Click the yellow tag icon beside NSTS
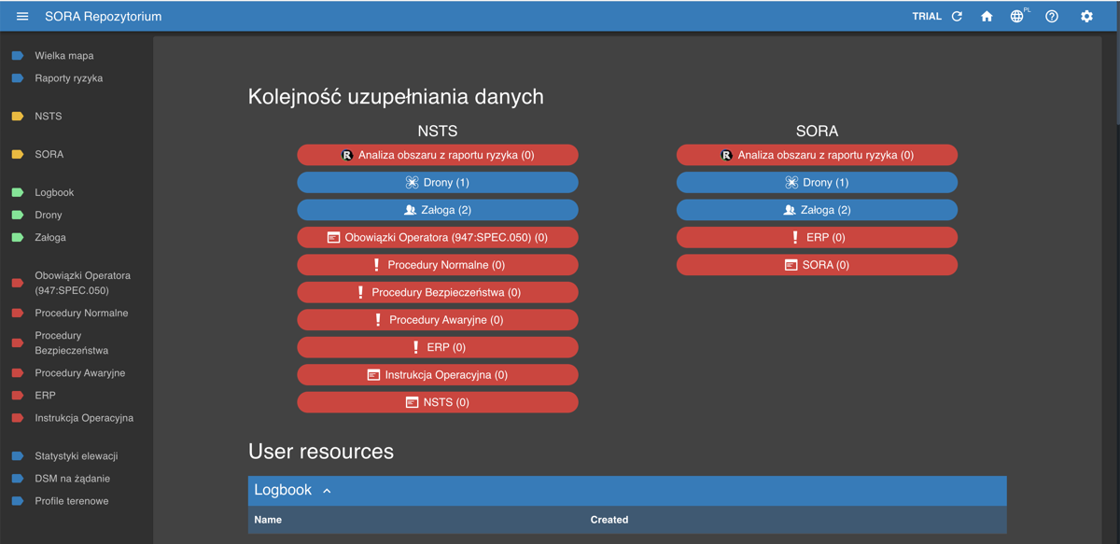The image size is (1120, 544). click(18, 117)
